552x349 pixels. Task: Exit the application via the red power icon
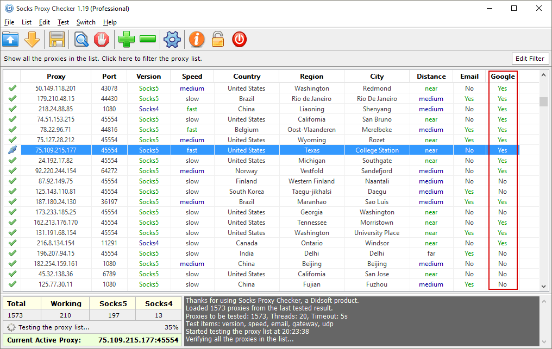239,39
